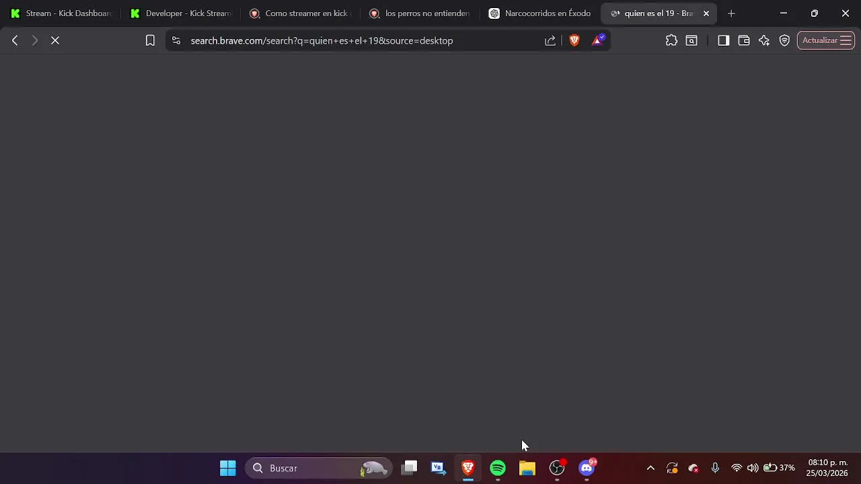Open Task View in taskbar
The image size is (861, 484).
[x=409, y=468]
